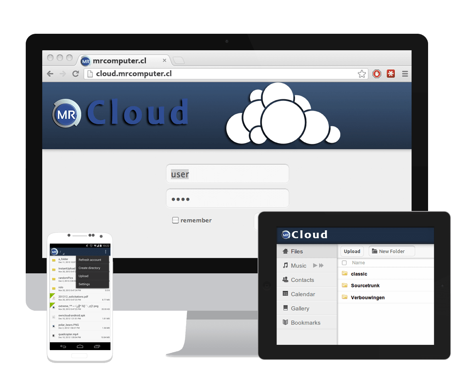Click the New Folder button on the tablet

pyautogui.click(x=392, y=251)
